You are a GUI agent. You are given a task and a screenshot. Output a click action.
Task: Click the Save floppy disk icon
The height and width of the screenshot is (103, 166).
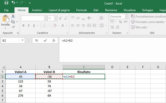[7, 3]
